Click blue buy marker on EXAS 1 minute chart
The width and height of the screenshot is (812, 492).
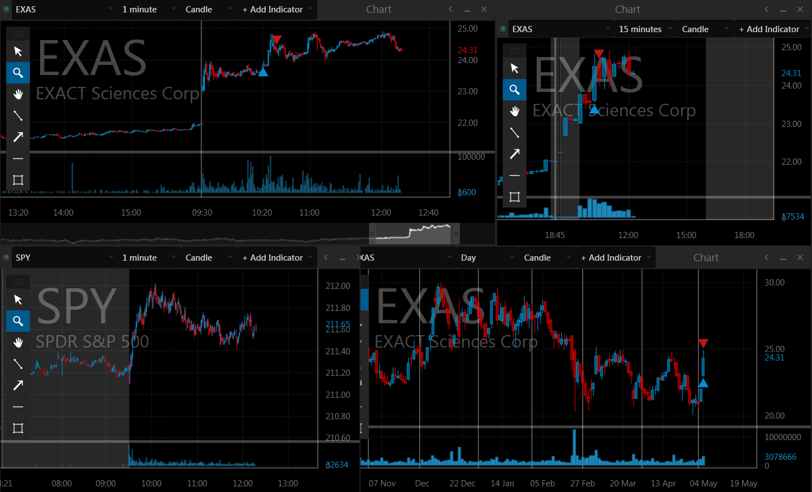(263, 72)
